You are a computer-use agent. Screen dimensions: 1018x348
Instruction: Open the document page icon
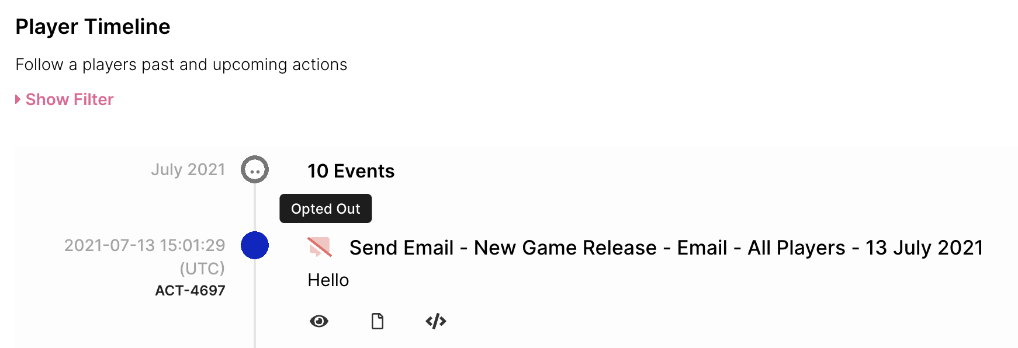378,321
